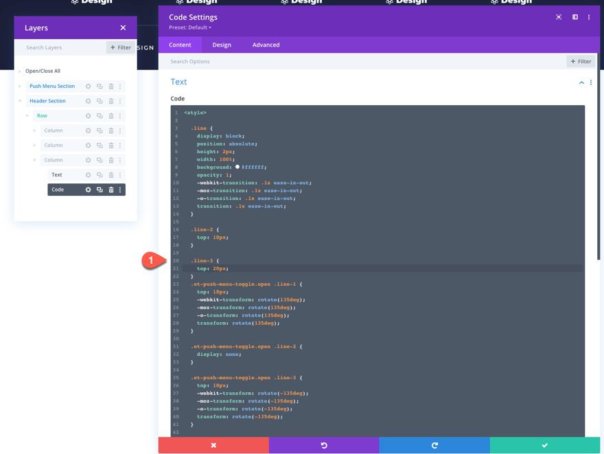Open the Push Menu Section options menu

tap(121, 86)
